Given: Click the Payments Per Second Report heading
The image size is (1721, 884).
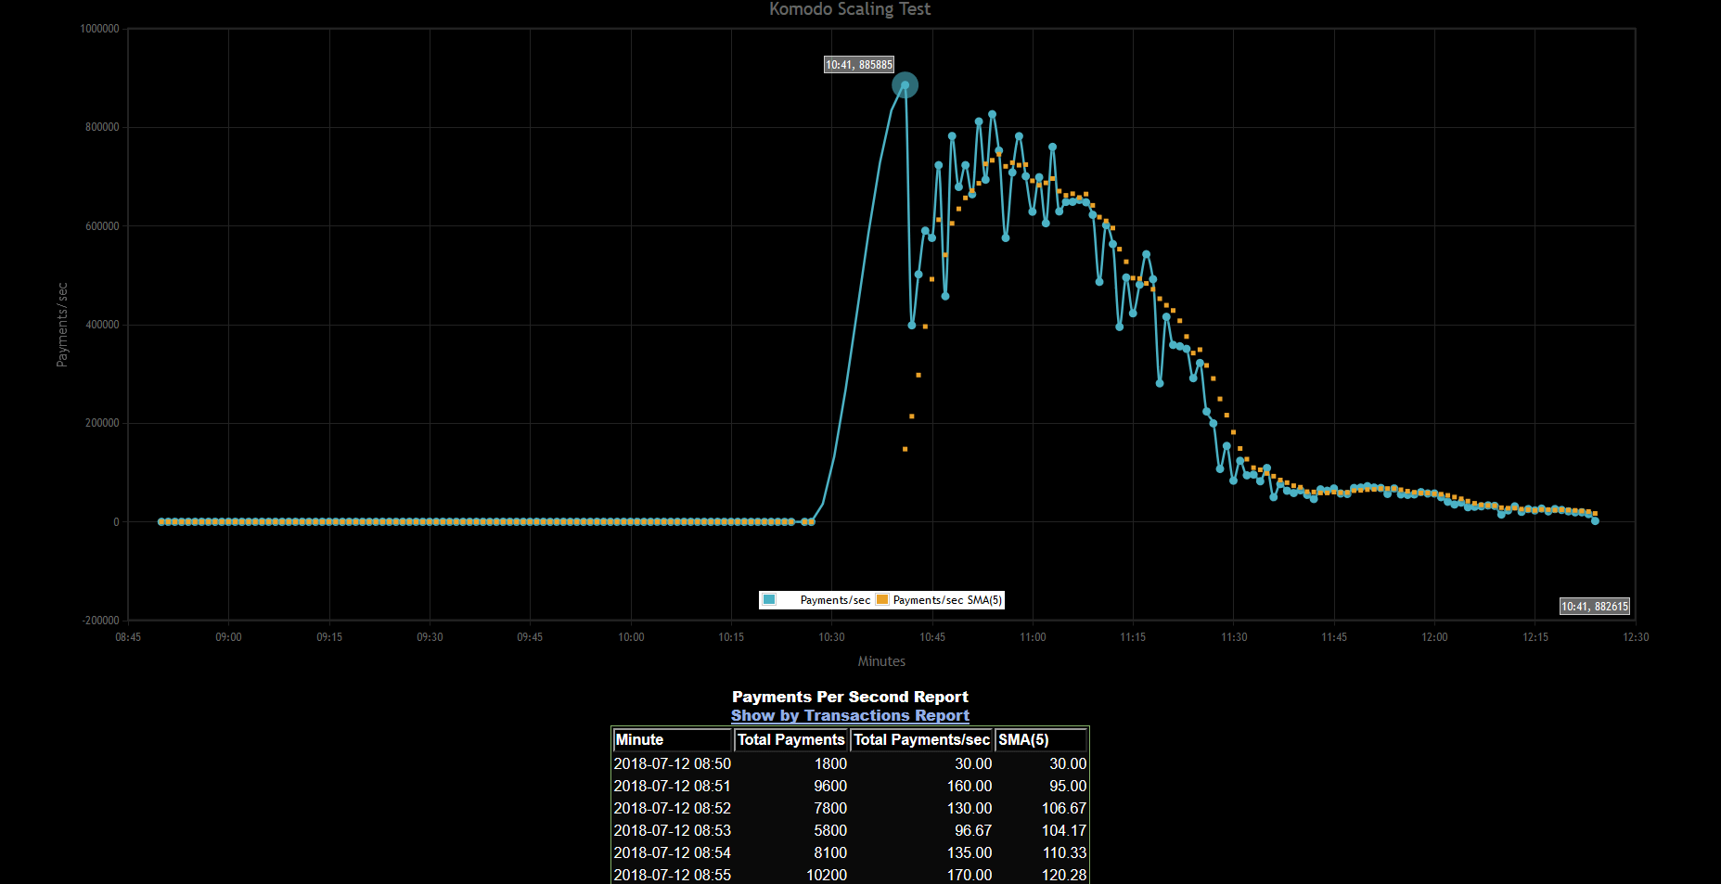Looking at the screenshot, I should click(x=850, y=697).
